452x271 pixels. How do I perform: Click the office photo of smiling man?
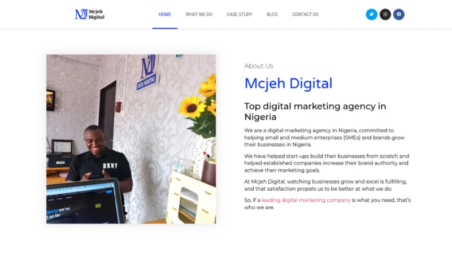131,139
